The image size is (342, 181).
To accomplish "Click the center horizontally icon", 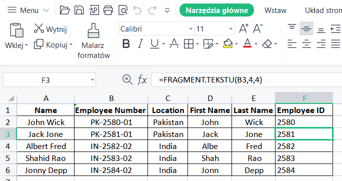I will coord(306,44).
